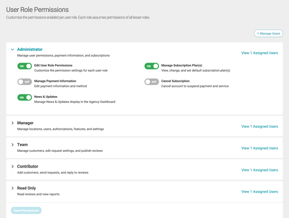Screen dimensions: 289x218
Task: View assigned users for Administrator
Action: point(259,53)
